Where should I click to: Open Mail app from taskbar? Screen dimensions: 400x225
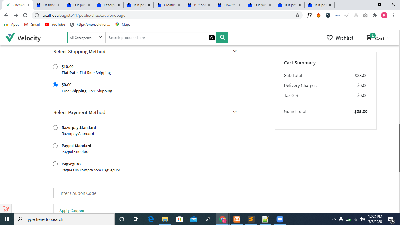(x=194, y=219)
